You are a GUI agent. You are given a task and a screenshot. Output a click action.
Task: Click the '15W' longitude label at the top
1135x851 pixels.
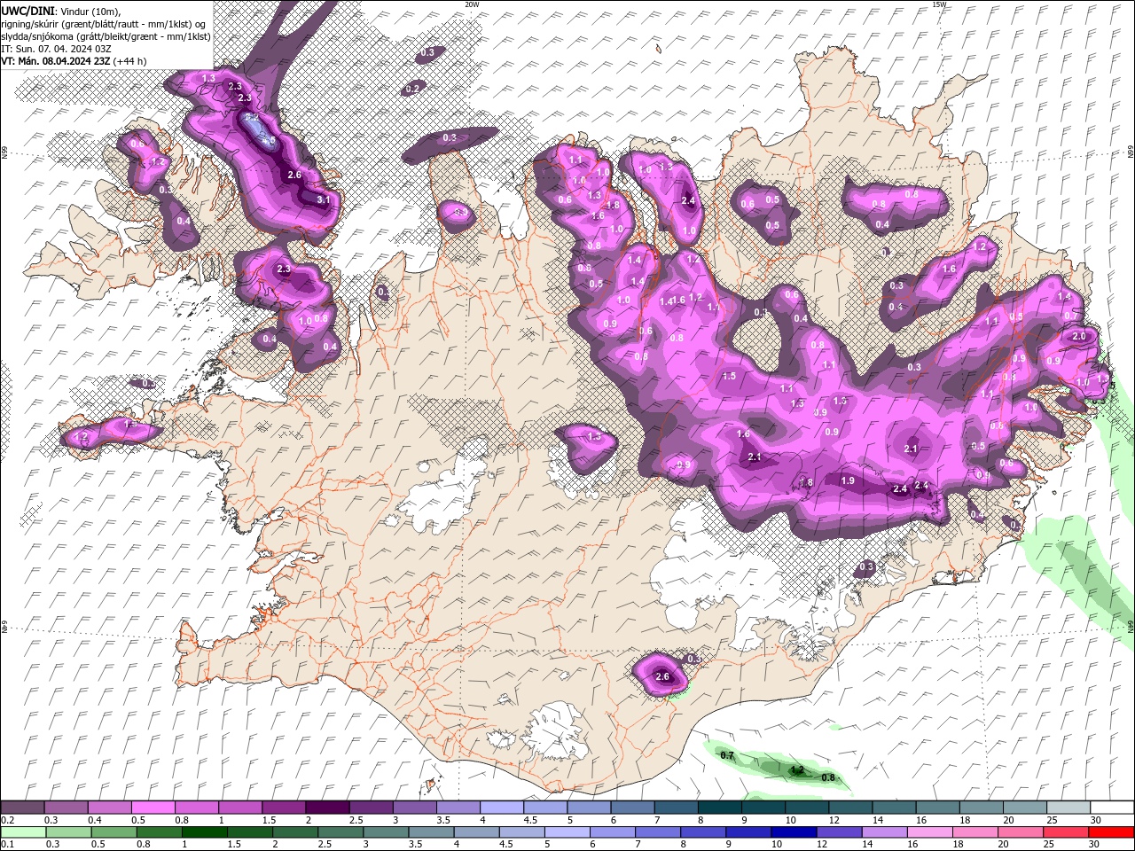click(x=940, y=4)
